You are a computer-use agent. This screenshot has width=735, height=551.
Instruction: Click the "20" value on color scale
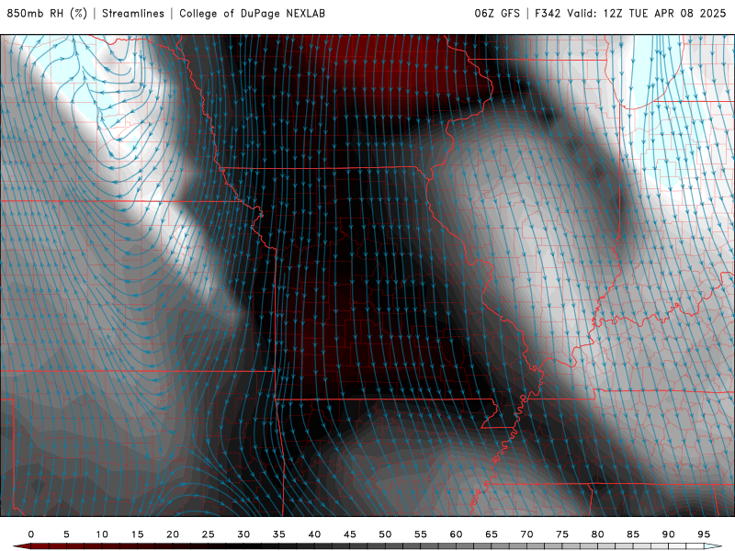[x=173, y=534]
